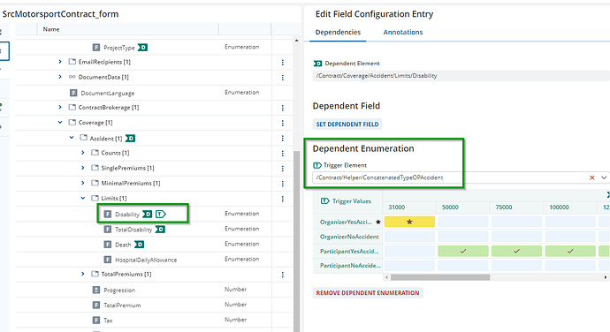Expand the ContractBrokerage node
This screenshot has height=332, width=610.
click(60, 107)
